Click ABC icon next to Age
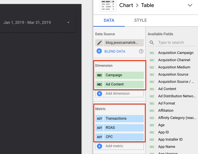This screenshot has width=198, height=154. click(152, 125)
